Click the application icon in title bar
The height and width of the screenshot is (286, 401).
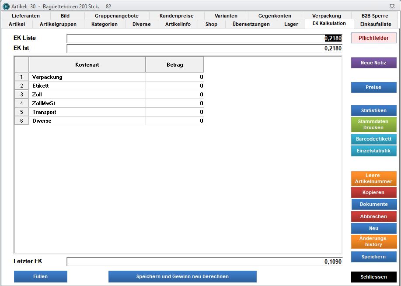point(6,6)
